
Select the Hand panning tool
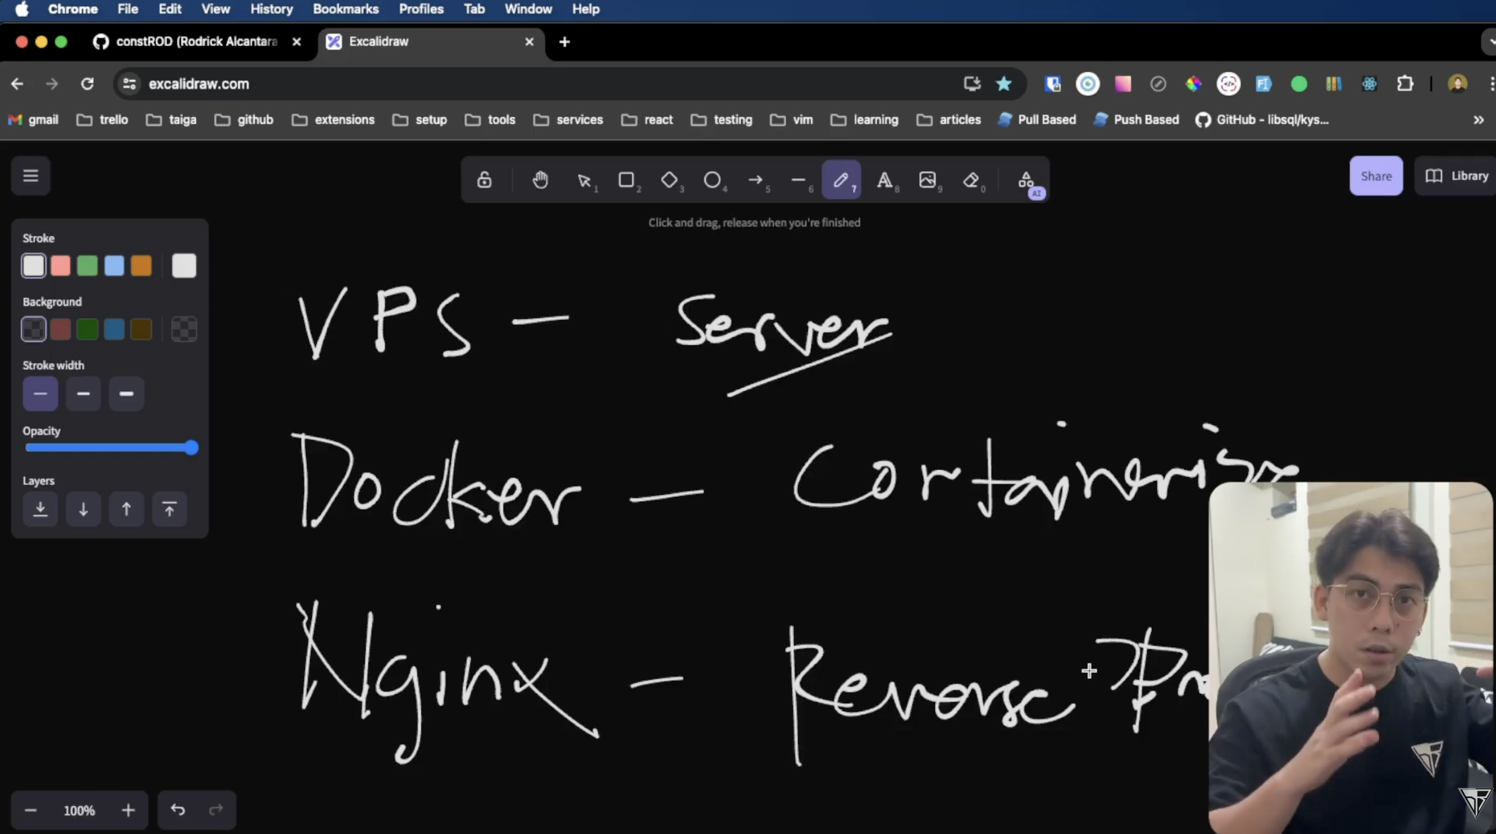pos(540,180)
